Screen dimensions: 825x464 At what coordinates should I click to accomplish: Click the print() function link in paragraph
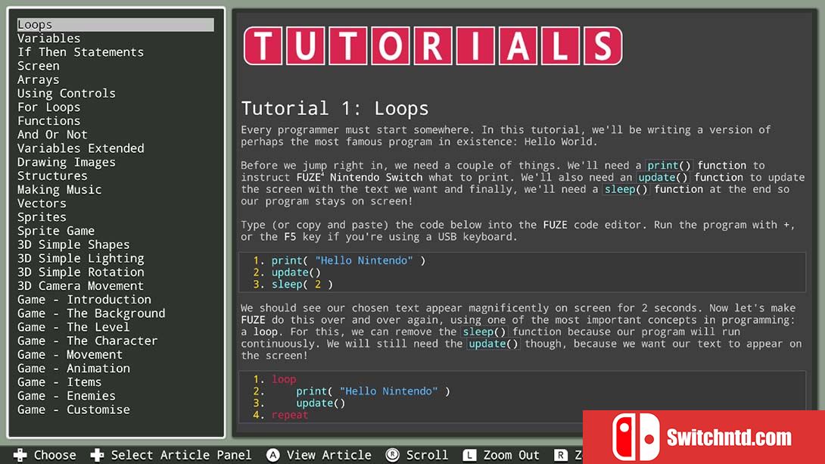[669, 165]
